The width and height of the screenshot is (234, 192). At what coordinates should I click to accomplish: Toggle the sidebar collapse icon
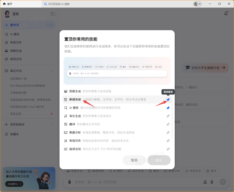tap(53, 14)
